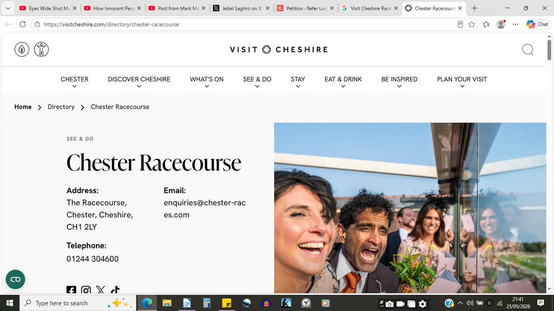Viewport: 554px width, 311px height.
Task: Expand the DISCOVER CHESHIRE menu
Action: [x=139, y=82]
